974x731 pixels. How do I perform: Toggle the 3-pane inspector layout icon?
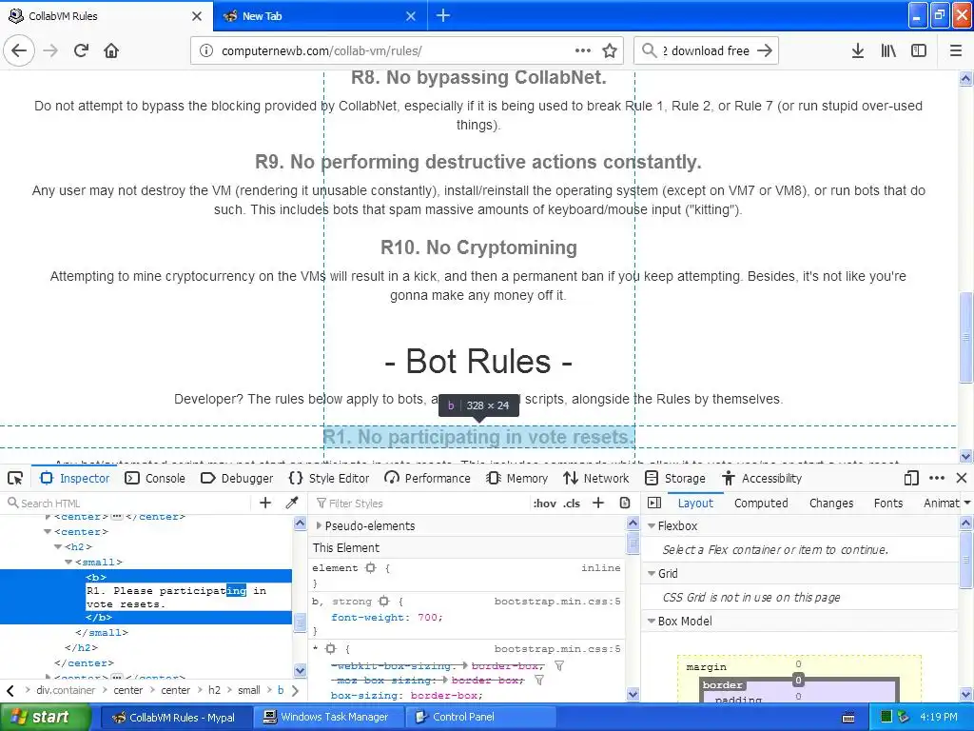(654, 503)
